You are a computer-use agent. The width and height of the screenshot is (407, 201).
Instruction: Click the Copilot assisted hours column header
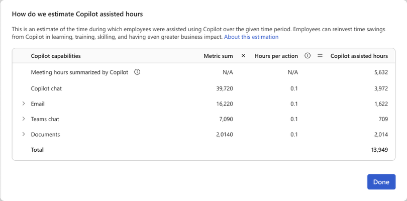click(x=359, y=56)
